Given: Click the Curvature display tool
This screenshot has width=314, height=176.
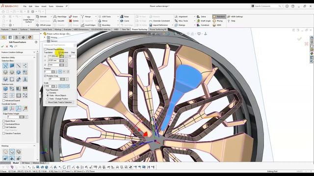Looking at the screenshot, I should tap(203, 25).
